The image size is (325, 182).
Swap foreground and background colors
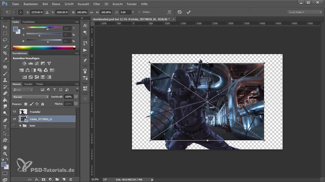pyautogui.click(x=7, y=159)
